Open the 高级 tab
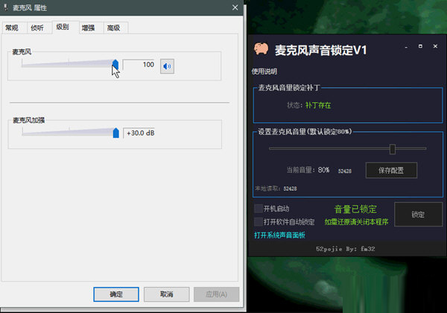Viewport: 447px width, 313px height. [x=113, y=28]
